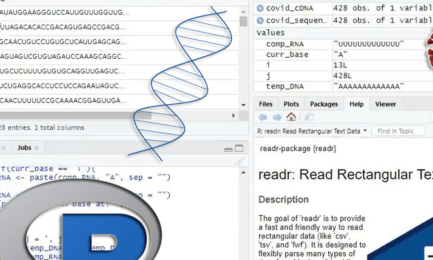This screenshot has height=260, width=433.
Task: Click the console line with if(curr_base ==
Action: 47,169
